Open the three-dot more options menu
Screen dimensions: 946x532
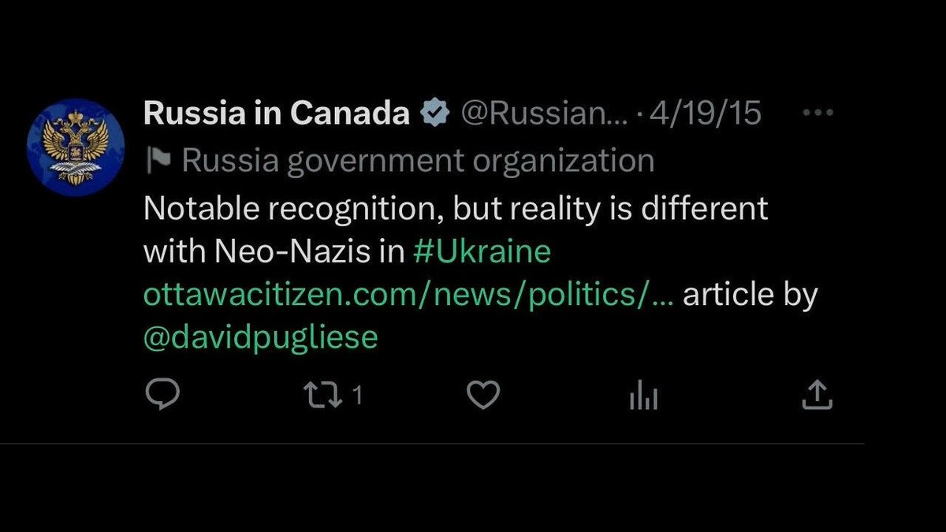[x=818, y=113]
